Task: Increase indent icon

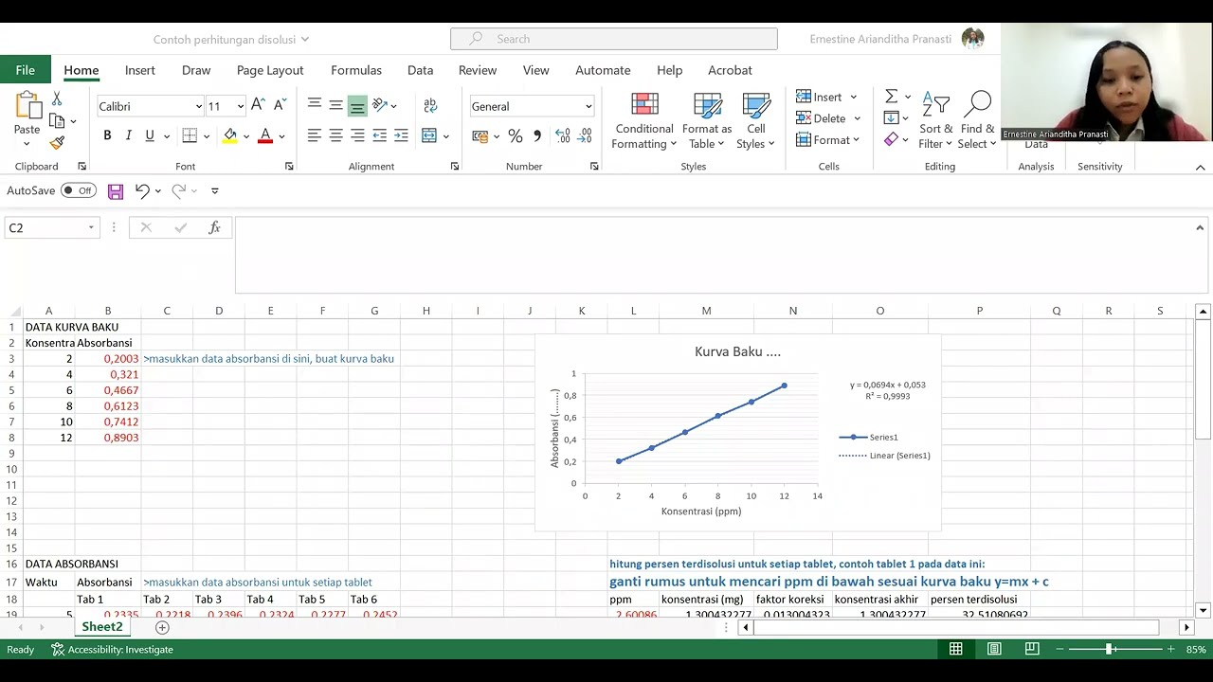Action: coord(401,135)
